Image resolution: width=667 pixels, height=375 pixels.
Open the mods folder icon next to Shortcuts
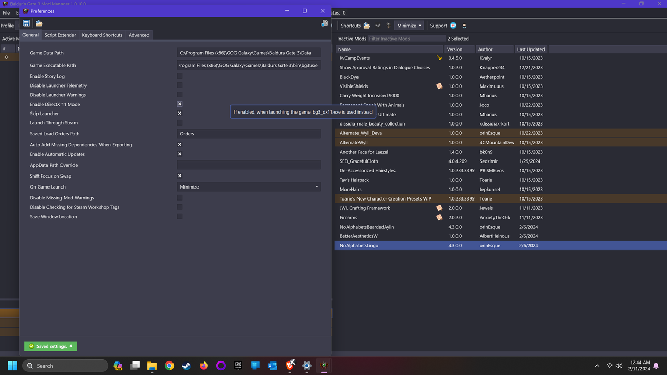pyautogui.click(x=366, y=25)
